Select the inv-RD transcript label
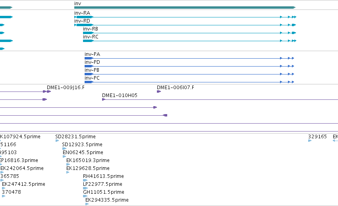Viewport: 338px width, 206px height. tap(82, 21)
